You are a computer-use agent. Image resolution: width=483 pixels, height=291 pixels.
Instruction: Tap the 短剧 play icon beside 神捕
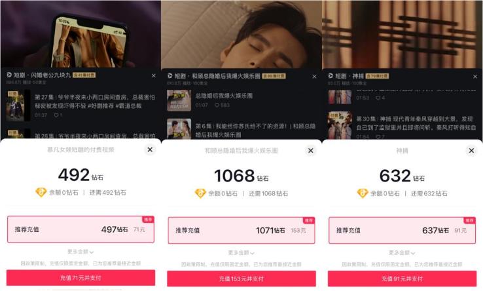click(x=331, y=75)
